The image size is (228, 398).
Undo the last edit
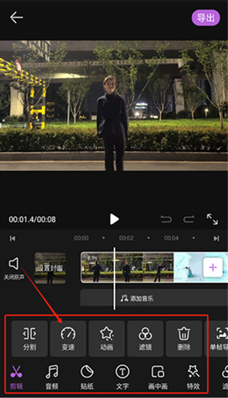[166, 219]
